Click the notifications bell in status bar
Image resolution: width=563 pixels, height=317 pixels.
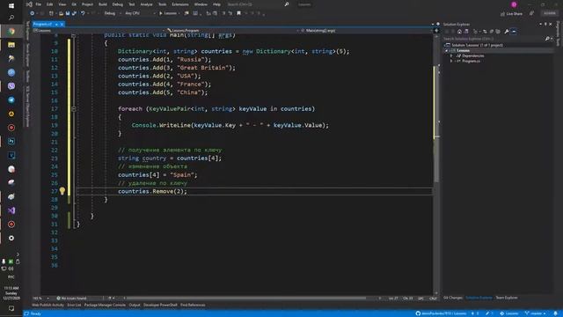pyautogui.click(x=555, y=313)
